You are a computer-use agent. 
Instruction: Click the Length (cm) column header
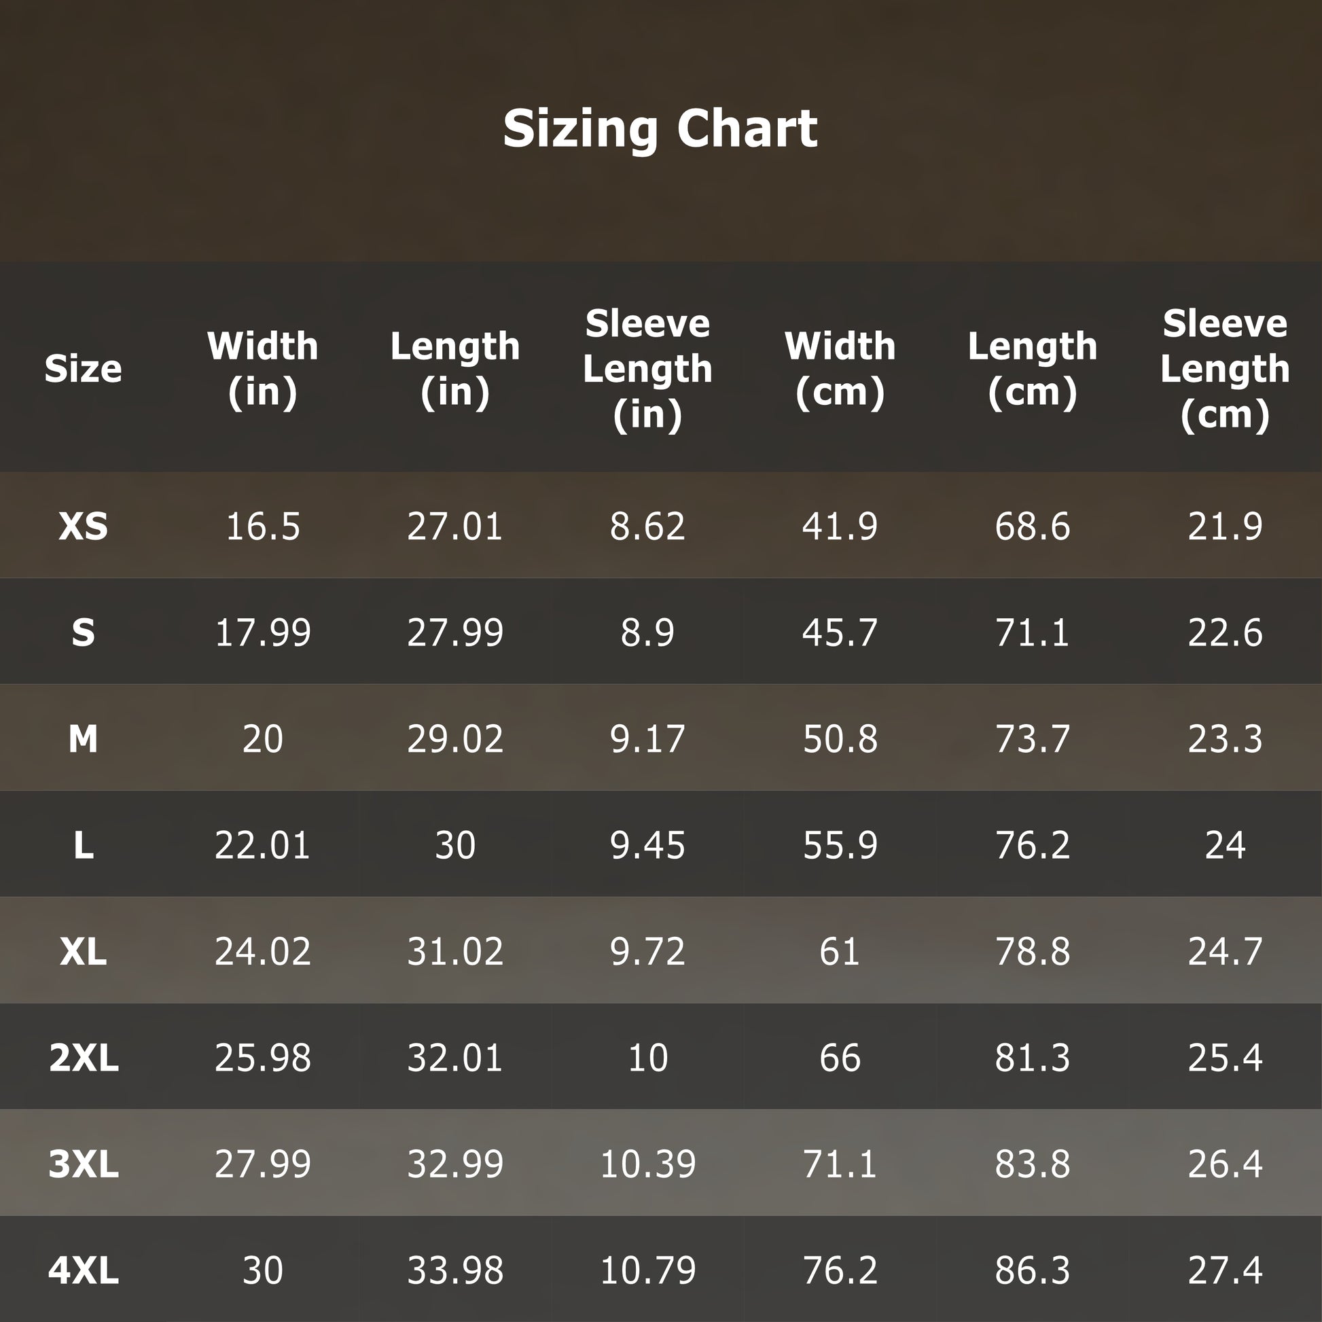coord(1032,369)
